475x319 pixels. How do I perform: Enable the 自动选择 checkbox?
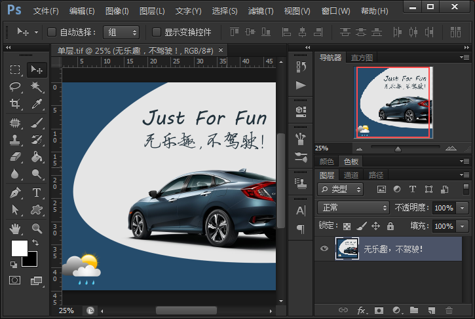coord(52,32)
